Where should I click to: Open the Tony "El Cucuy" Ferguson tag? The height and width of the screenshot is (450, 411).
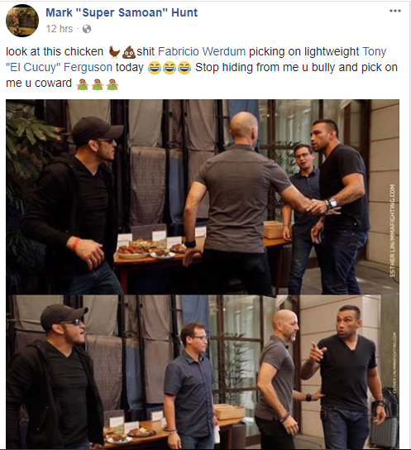pos(196,60)
